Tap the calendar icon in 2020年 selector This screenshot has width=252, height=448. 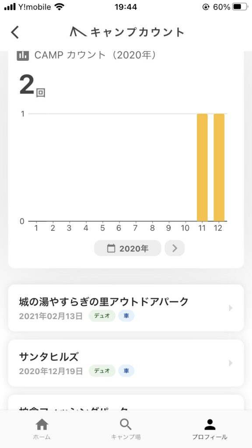click(x=111, y=248)
